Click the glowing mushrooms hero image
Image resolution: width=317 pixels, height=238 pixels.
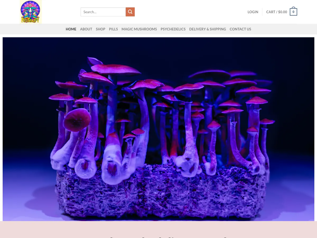point(158,130)
